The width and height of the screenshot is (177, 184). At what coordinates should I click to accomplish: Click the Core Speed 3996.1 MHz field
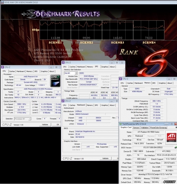22,104
